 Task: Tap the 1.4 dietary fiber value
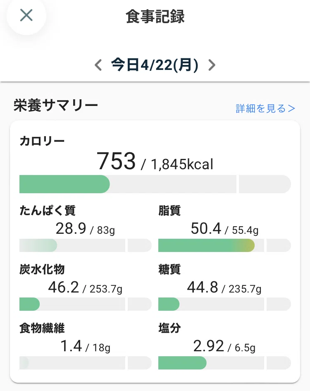(71, 346)
